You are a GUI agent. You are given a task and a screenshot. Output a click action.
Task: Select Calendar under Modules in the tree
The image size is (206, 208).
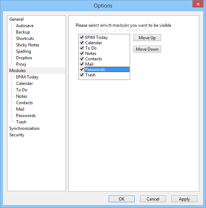pos(24,83)
